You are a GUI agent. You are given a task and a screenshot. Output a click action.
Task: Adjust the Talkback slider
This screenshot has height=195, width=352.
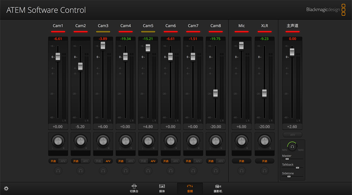coord(297,168)
